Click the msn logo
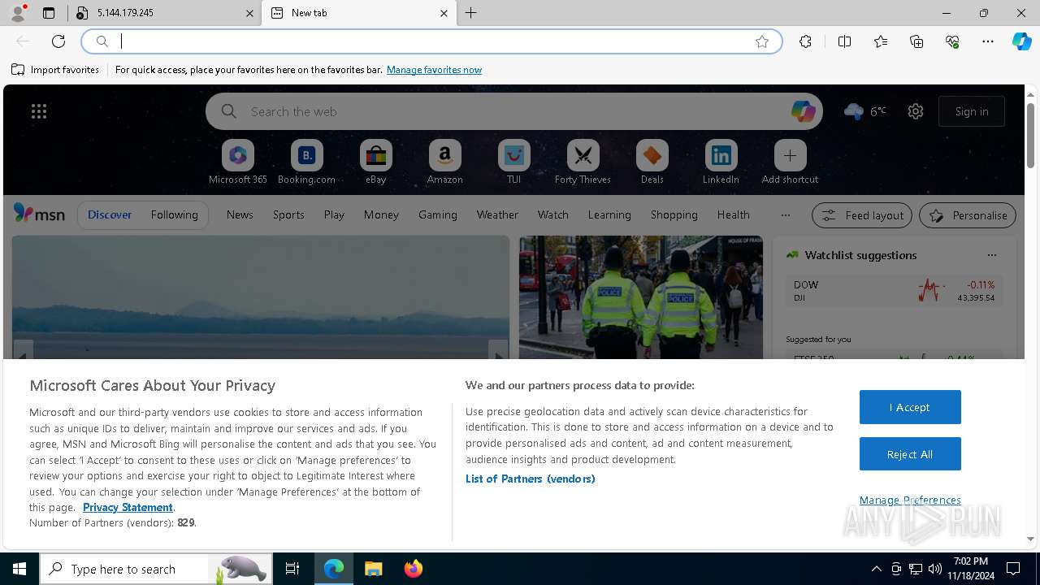The height and width of the screenshot is (585, 1040). pyautogui.click(x=39, y=214)
